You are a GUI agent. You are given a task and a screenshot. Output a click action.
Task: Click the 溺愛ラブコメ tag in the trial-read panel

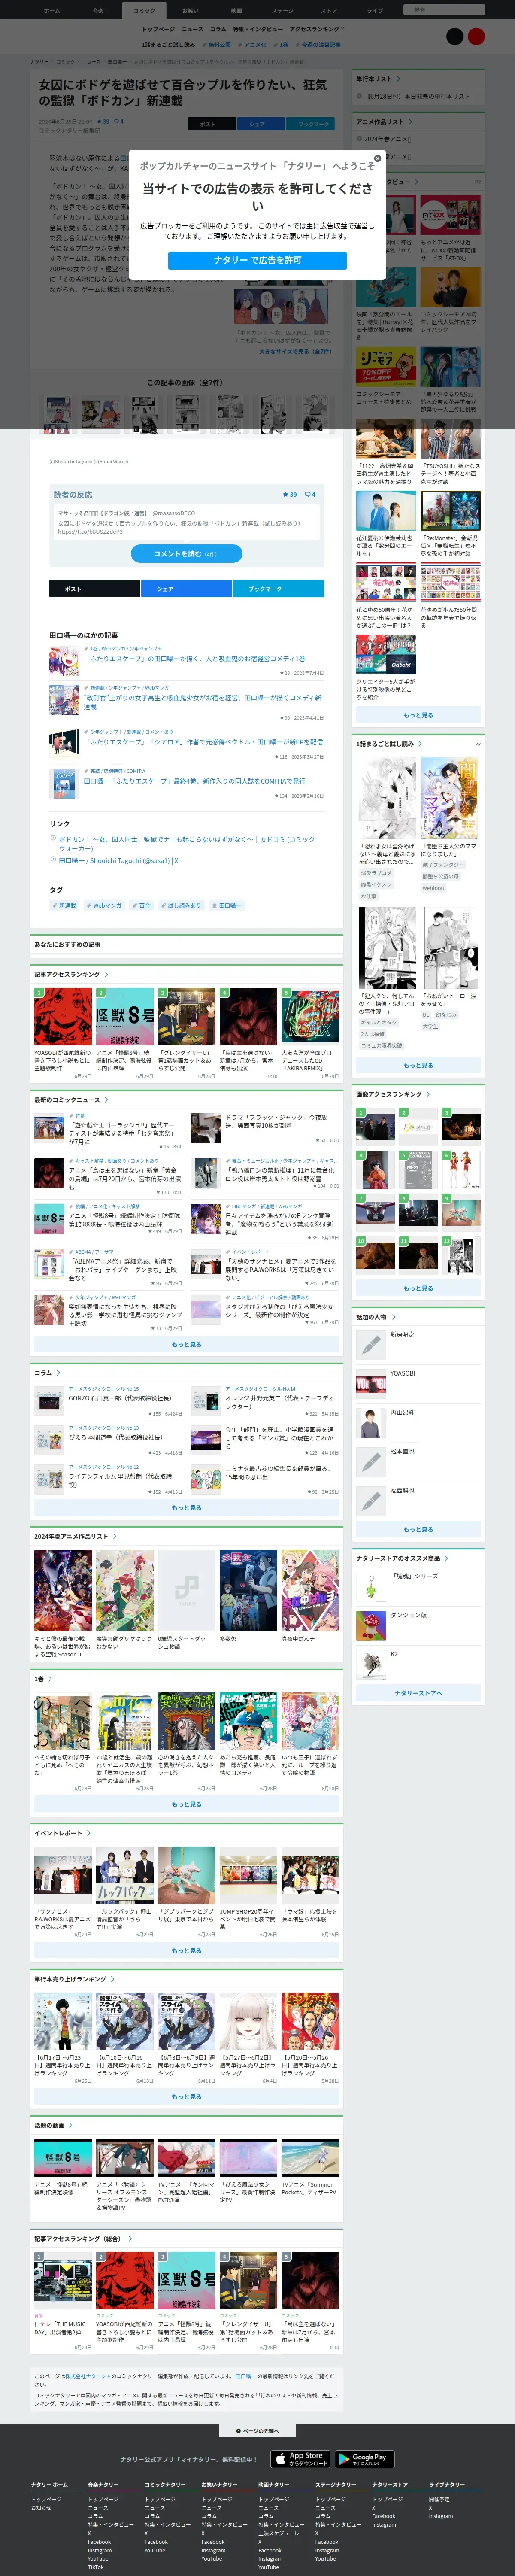coord(376,873)
